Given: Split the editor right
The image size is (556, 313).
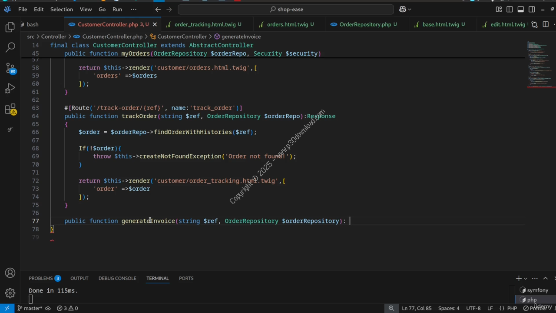Looking at the screenshot, I should (x=546, y=24).
